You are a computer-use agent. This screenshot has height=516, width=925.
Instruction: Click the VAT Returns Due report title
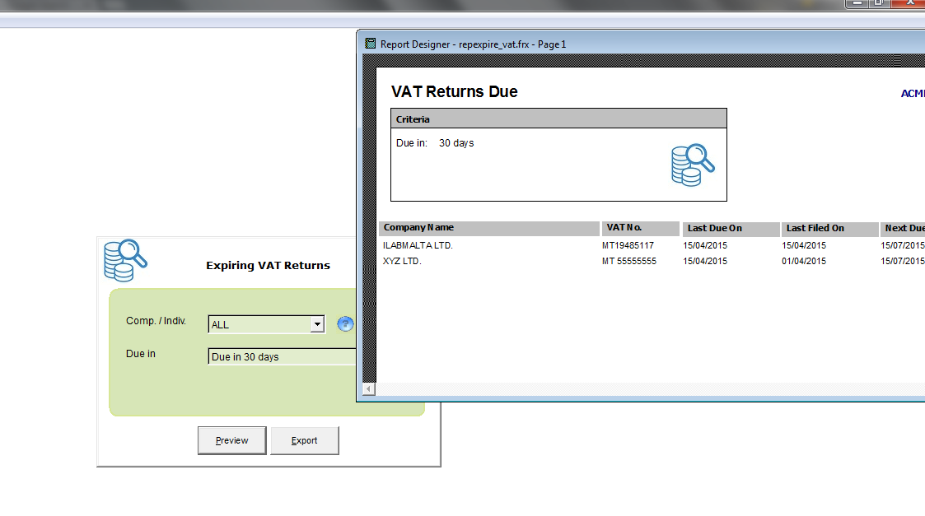pyautogui.click(x=455, y=91)
